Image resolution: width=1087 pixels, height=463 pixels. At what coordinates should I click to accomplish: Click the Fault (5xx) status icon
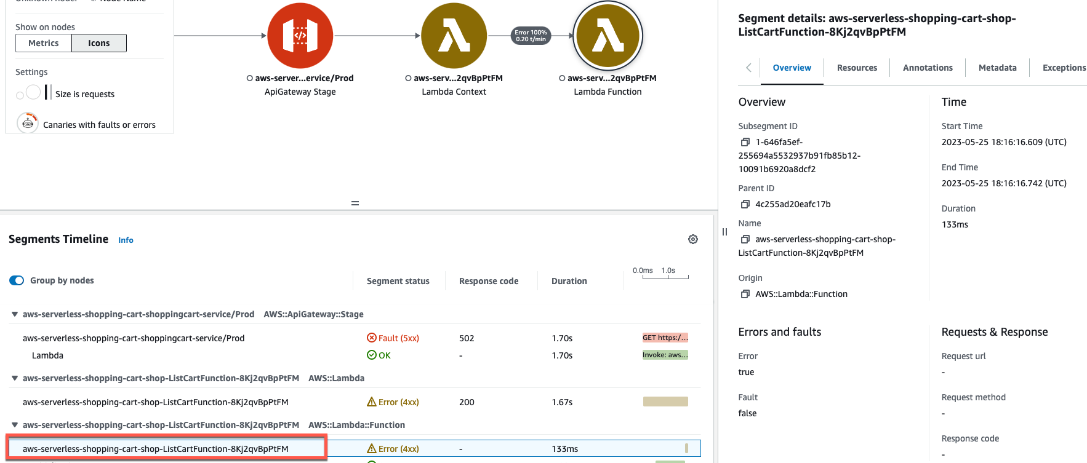tap(372, 338)
